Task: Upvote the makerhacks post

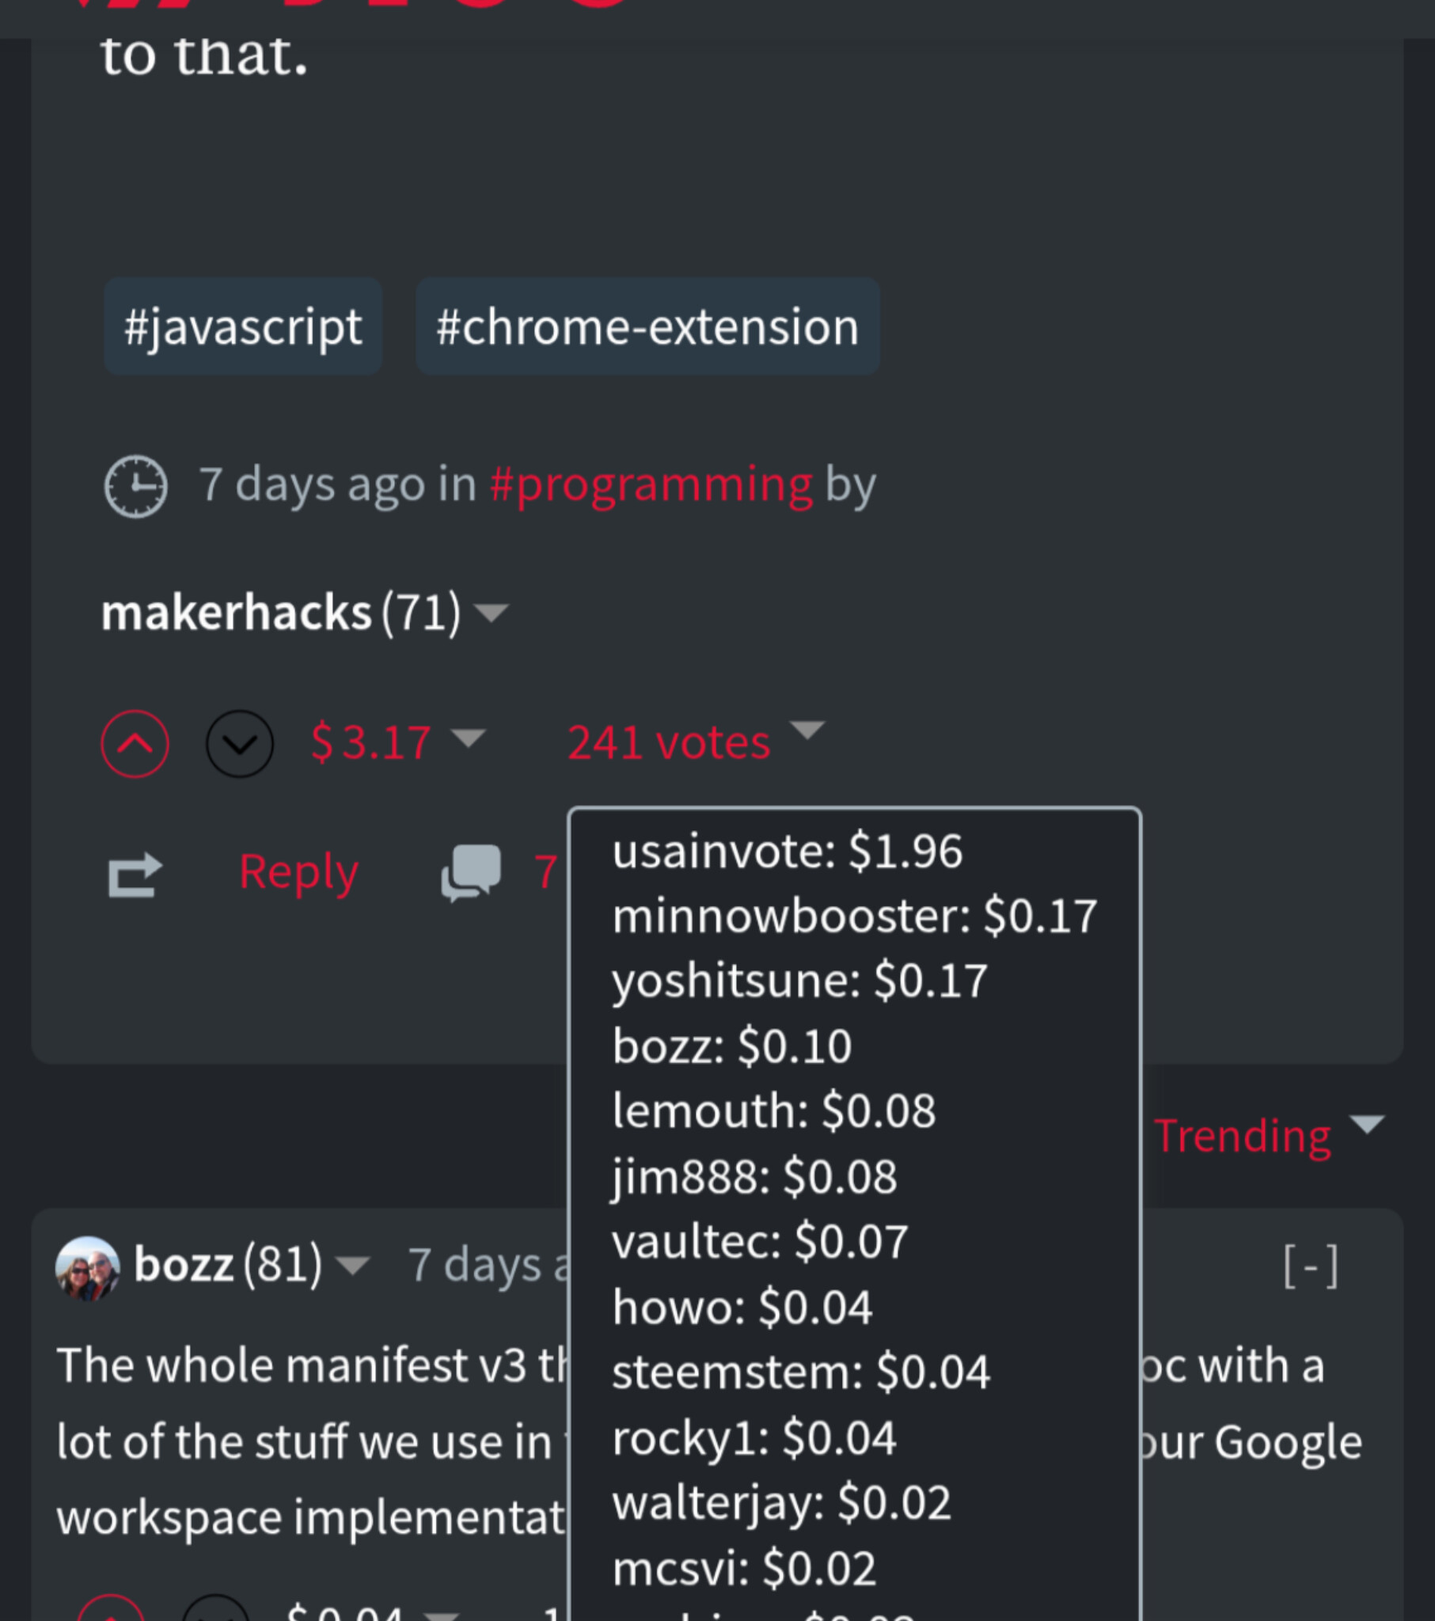Action: click(x=135, y=743)
